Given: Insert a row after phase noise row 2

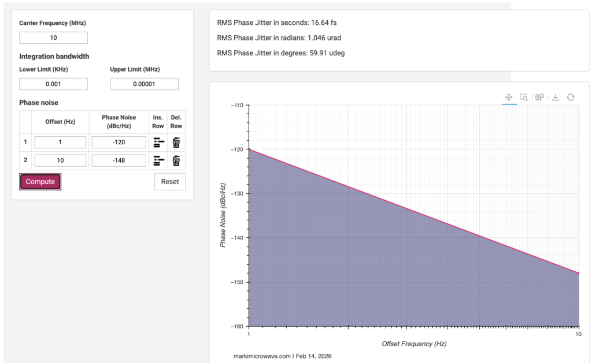Looking at the screenshot, I should pyautogui.click(x=158, y=160).
